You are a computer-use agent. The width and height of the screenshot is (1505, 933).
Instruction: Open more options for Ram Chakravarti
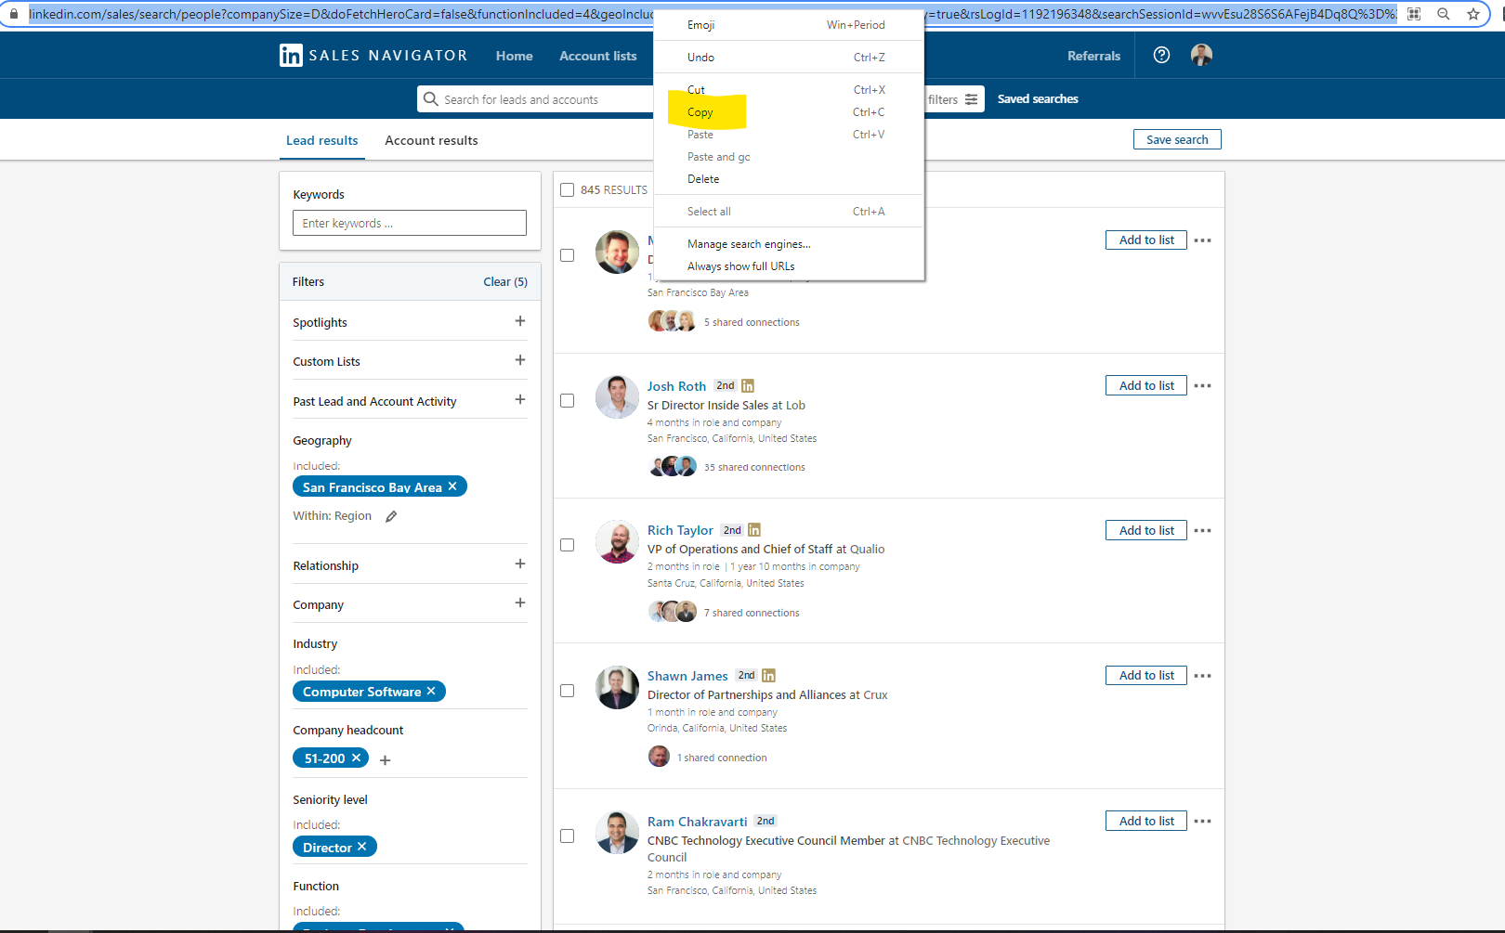[x=1202, y=821]
